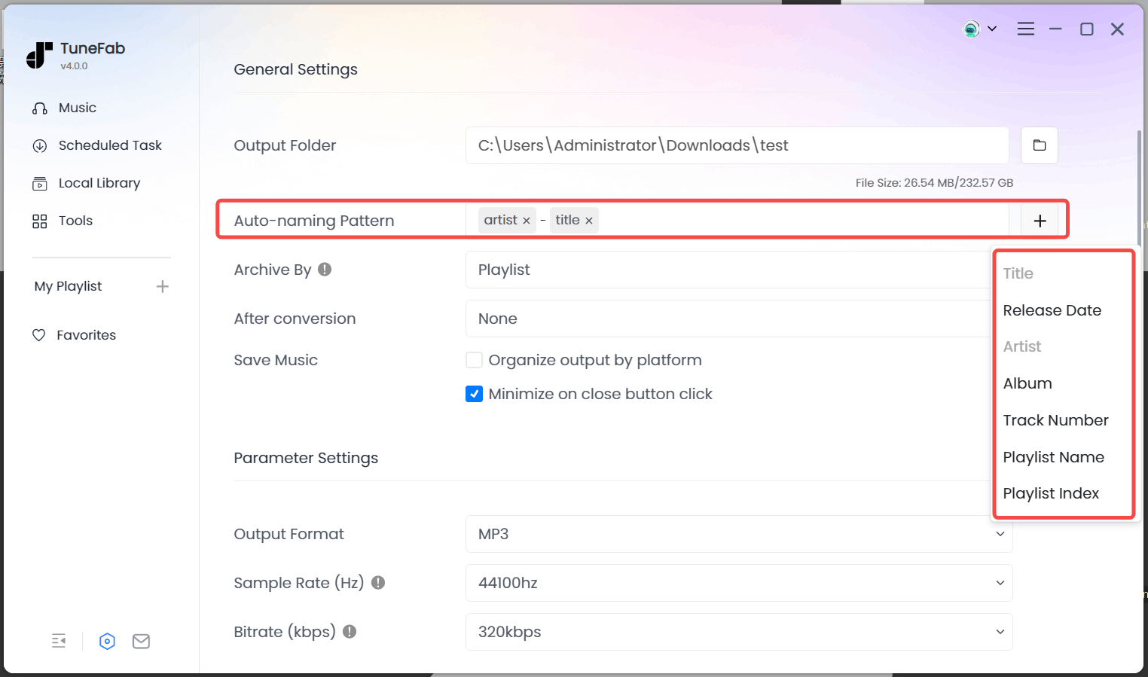Open the Local Library section

pos(99,183)
